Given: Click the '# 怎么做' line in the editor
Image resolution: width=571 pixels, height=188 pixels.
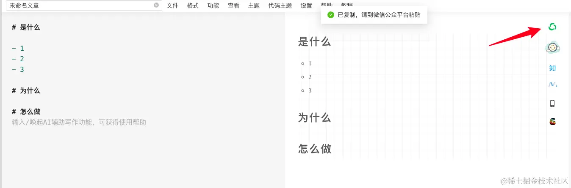Looking at the screenshot, I should click(x=26, y=112).
